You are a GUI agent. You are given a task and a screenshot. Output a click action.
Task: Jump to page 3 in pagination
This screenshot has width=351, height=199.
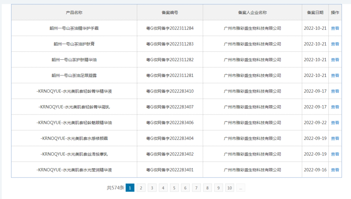pyautogui.click(x=152, y=188)
